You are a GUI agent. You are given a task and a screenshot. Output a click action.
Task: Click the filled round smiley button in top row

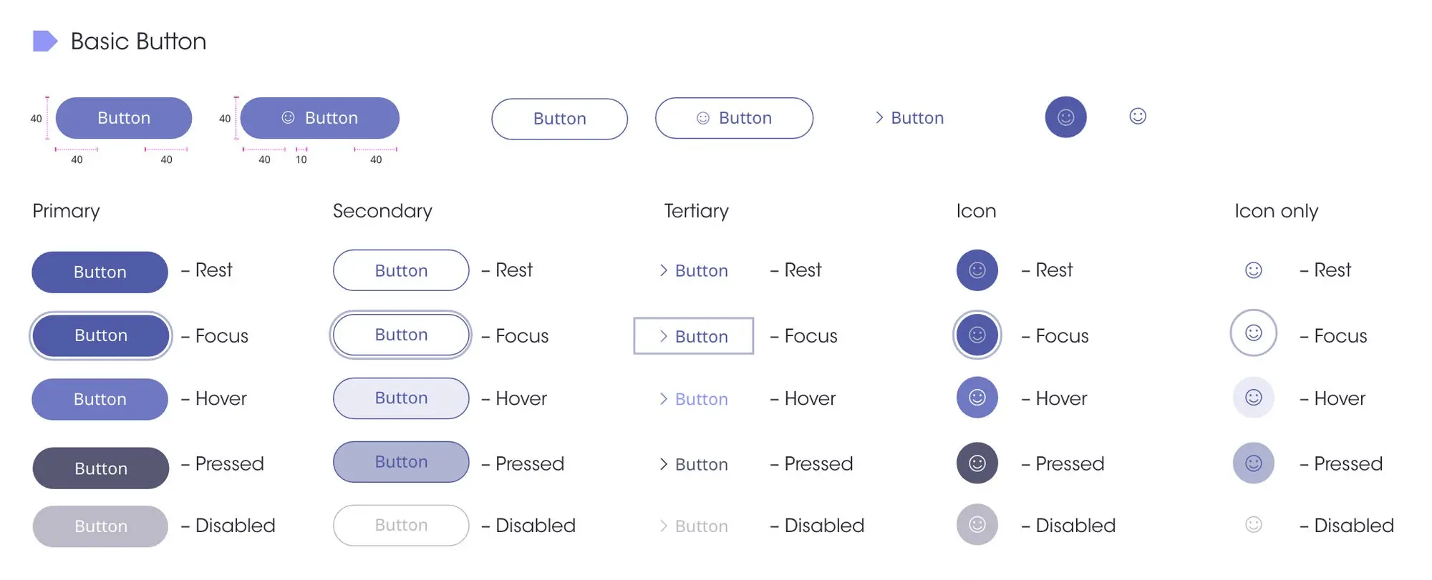1065,117
